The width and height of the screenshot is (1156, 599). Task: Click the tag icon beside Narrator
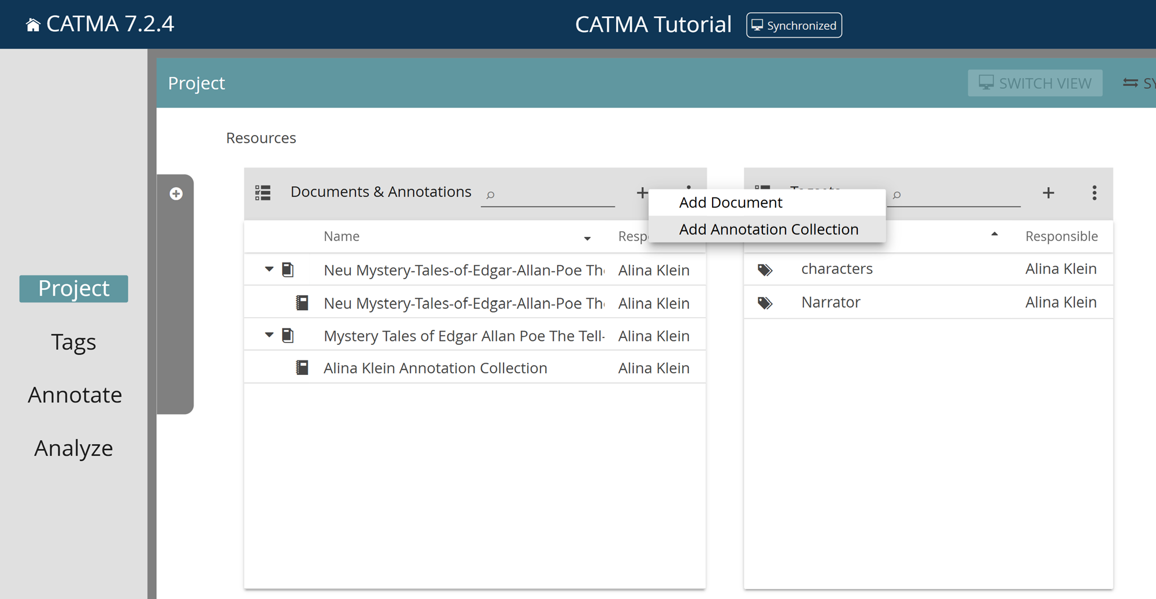(765, 302)
